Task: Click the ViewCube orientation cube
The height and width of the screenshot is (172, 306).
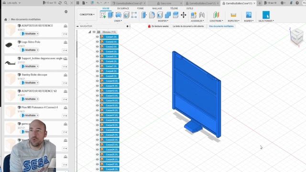Action: point(296,37)
